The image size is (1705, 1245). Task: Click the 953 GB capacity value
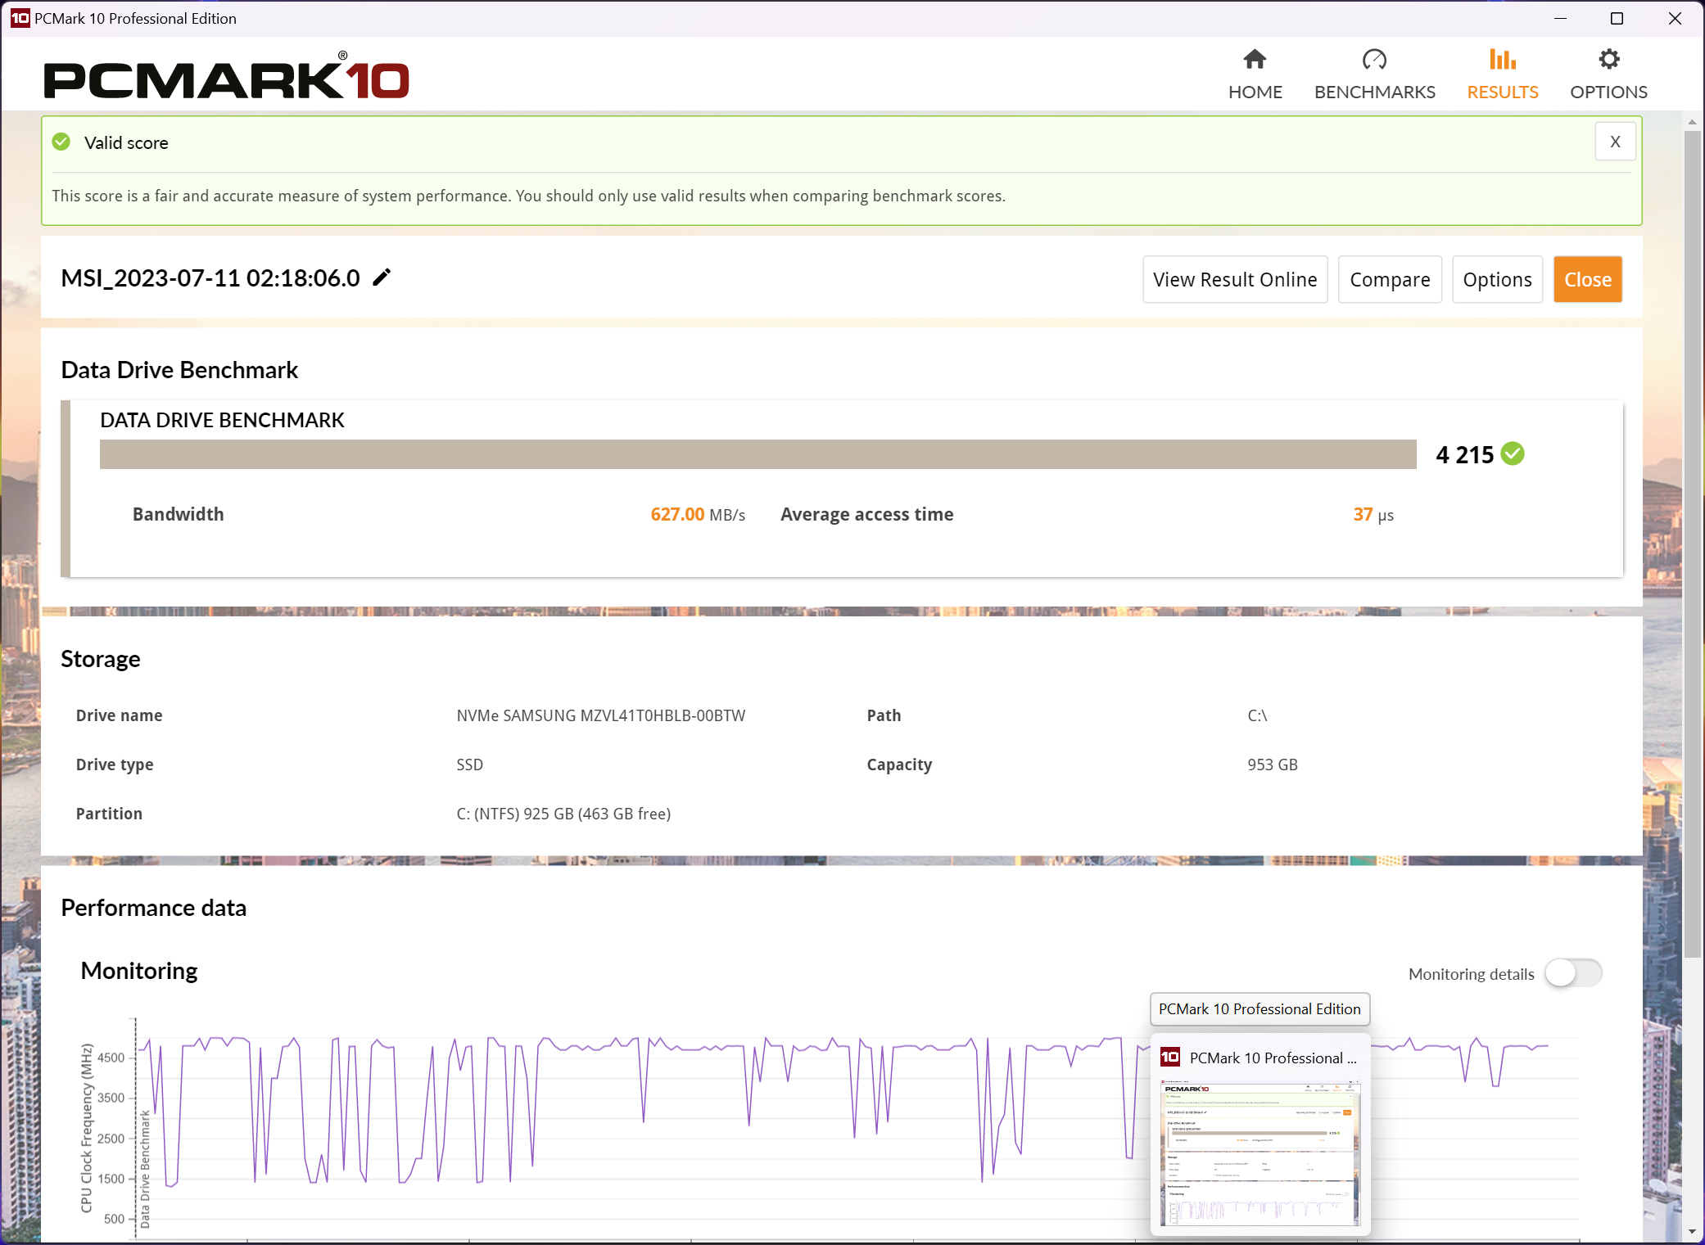click(x=1273, y=765)
